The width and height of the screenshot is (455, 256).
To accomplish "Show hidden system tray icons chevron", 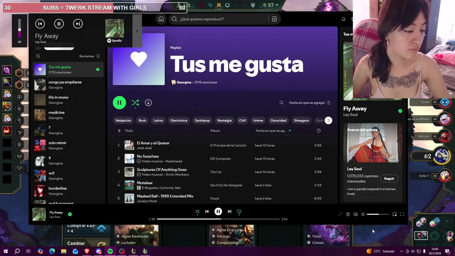I will (401, 251).
